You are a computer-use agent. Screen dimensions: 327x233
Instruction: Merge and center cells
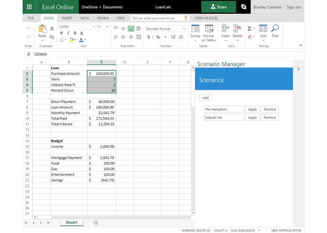click(139, 37)
